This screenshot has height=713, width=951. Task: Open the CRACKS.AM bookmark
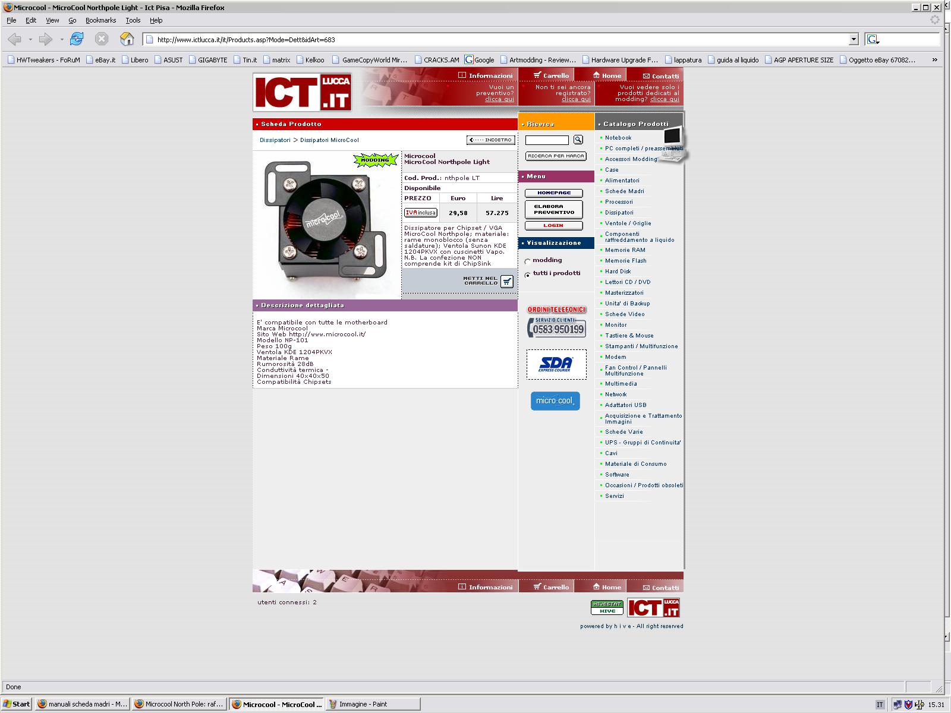coord(437,59)
